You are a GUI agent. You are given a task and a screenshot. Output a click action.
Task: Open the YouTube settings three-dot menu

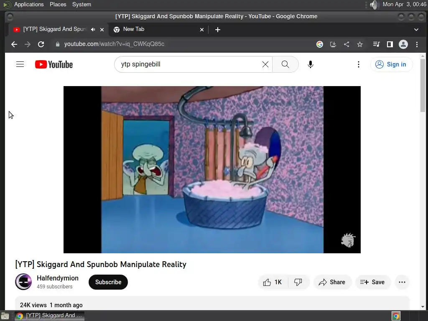click(358, 64)
